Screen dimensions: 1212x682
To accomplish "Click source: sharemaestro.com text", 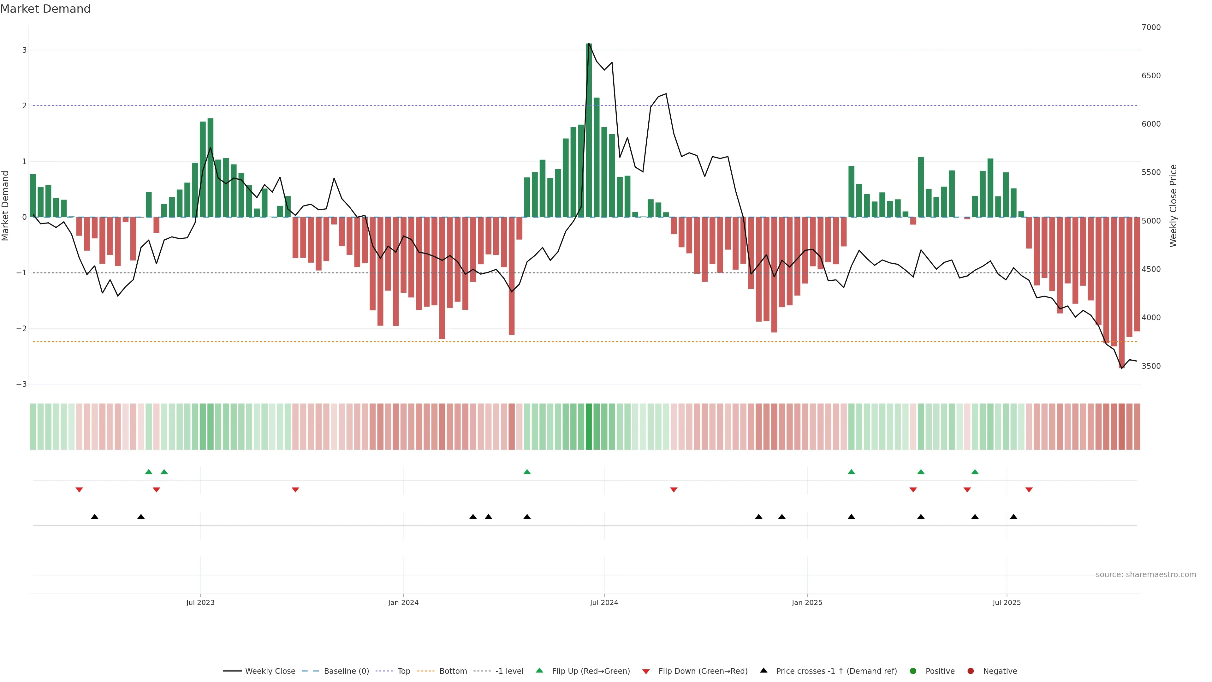I will point(1146,574).
